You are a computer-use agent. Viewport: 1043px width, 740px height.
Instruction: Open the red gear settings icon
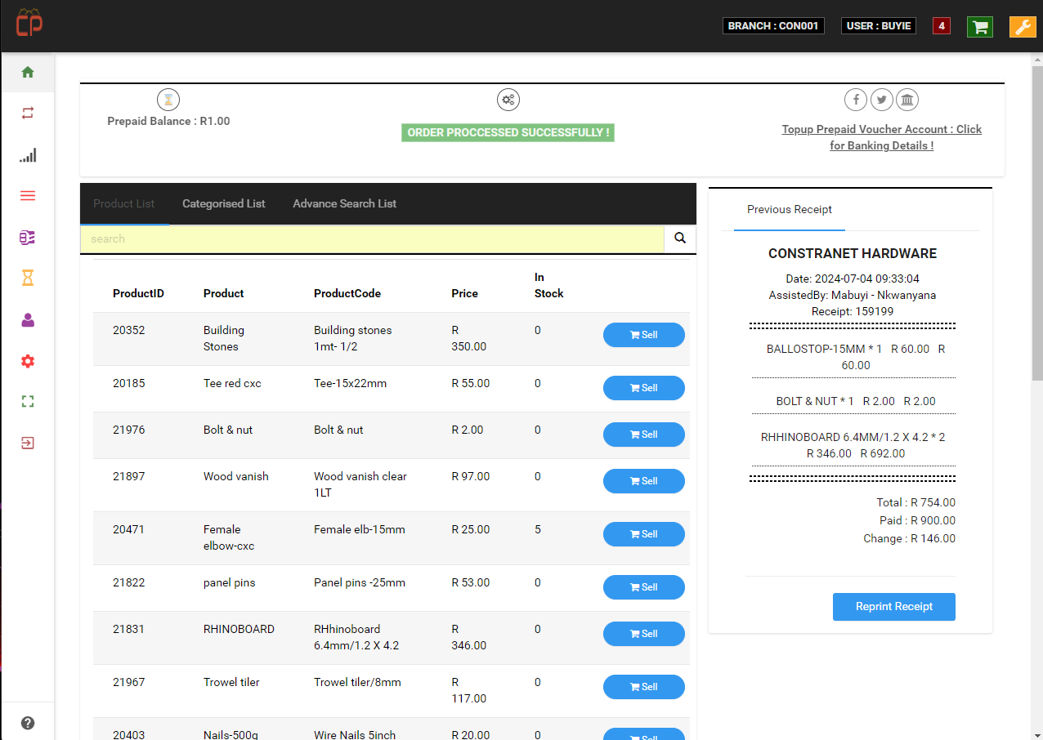28,361
